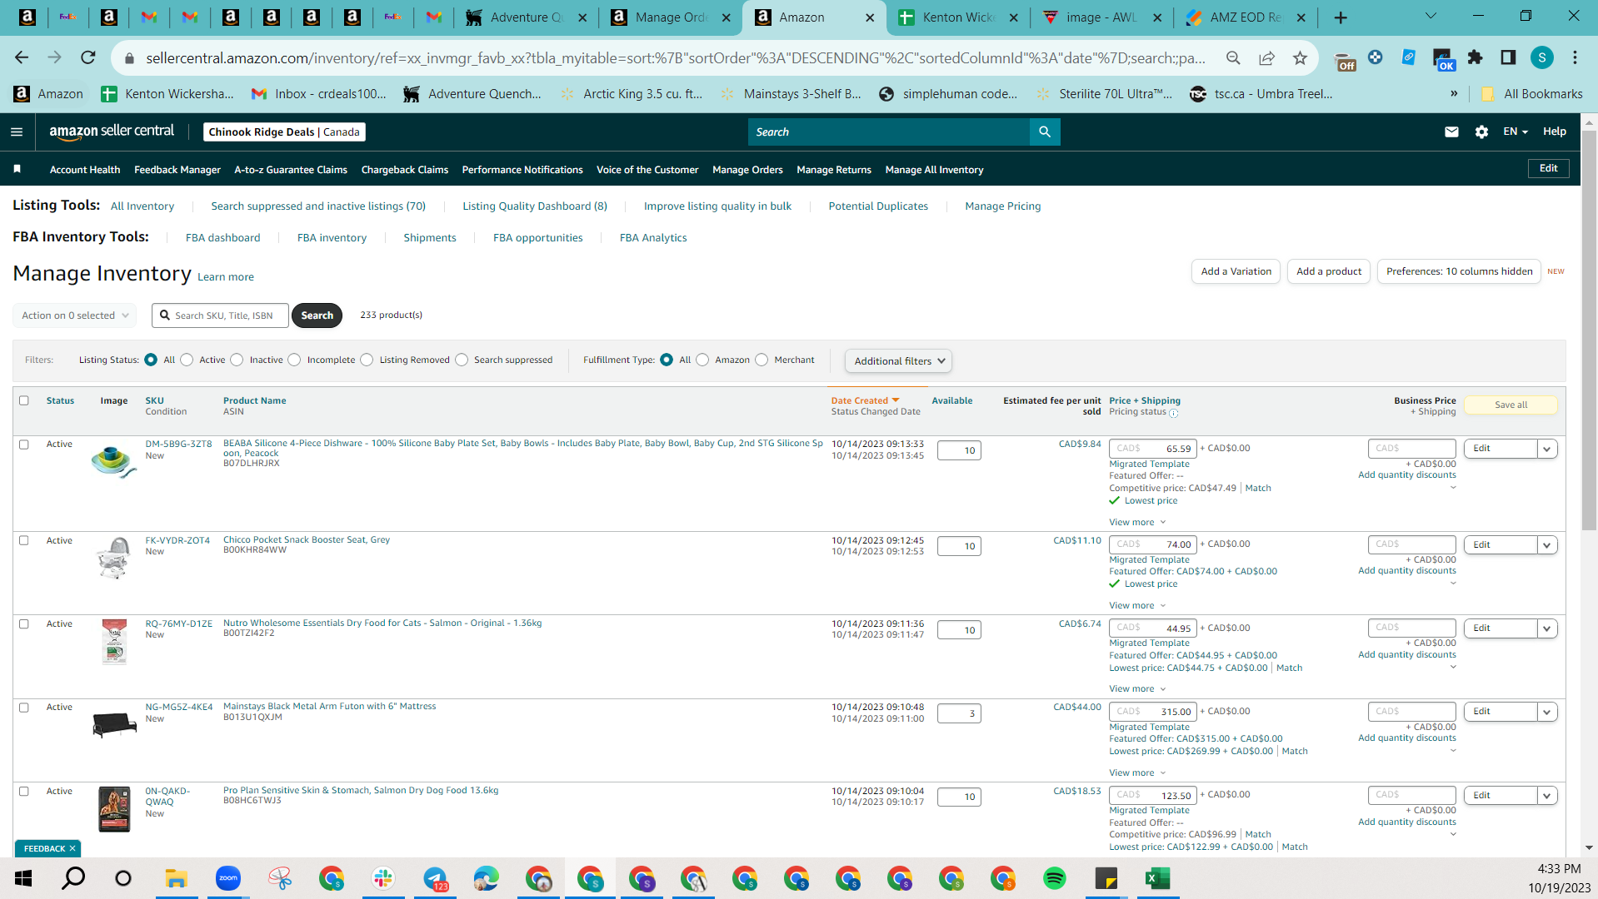The width and height of the screenshot is (1598, 899).
Task: Click the Search SKU, Title, ISBN field
Action: (220, 315)
